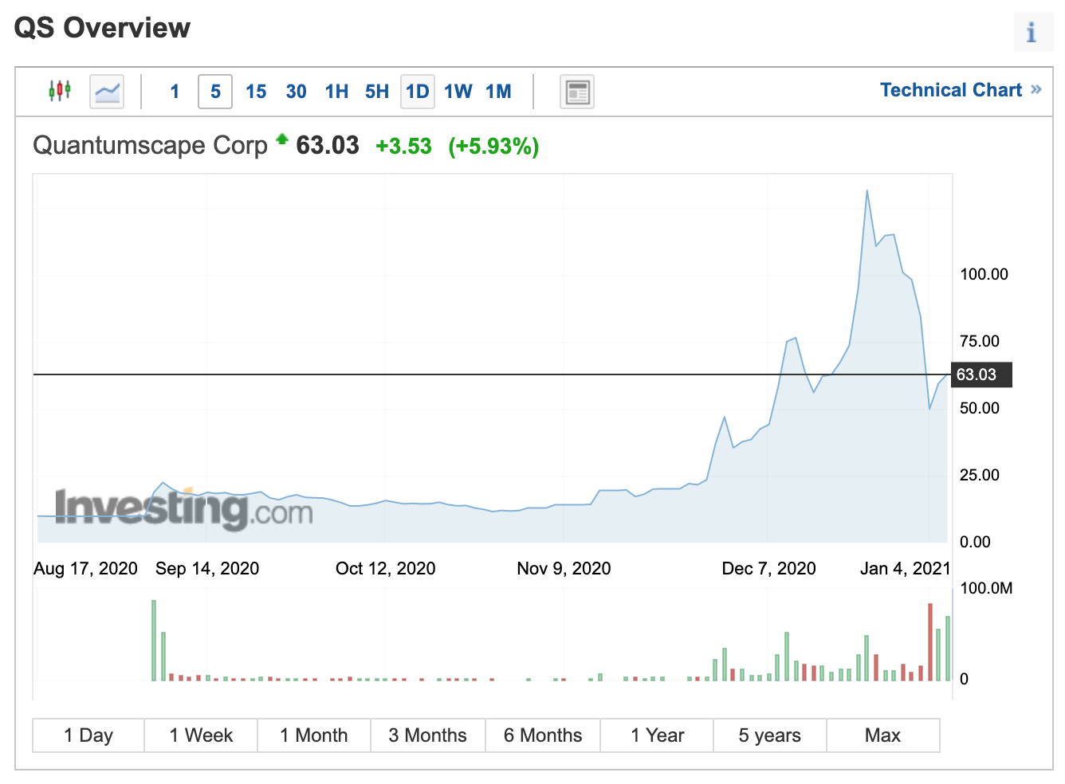Screen dimensions: 1065x784
Task: Click the 25.00 price axis label
Action: (980, 476)
